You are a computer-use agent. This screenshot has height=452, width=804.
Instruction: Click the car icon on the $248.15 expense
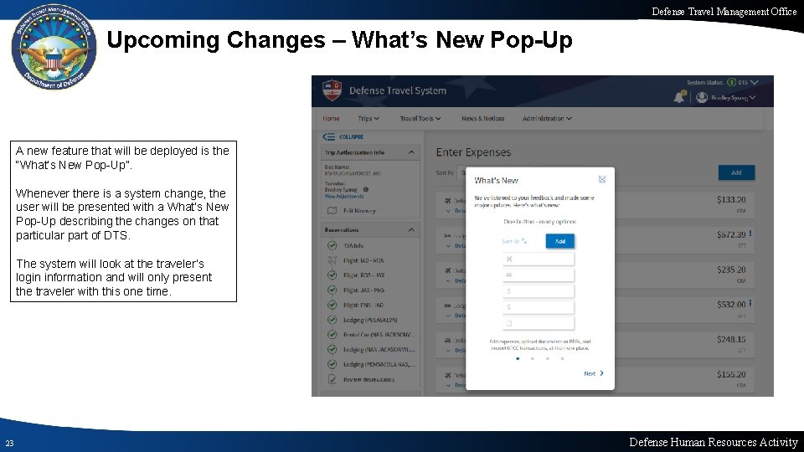[447, 341]
